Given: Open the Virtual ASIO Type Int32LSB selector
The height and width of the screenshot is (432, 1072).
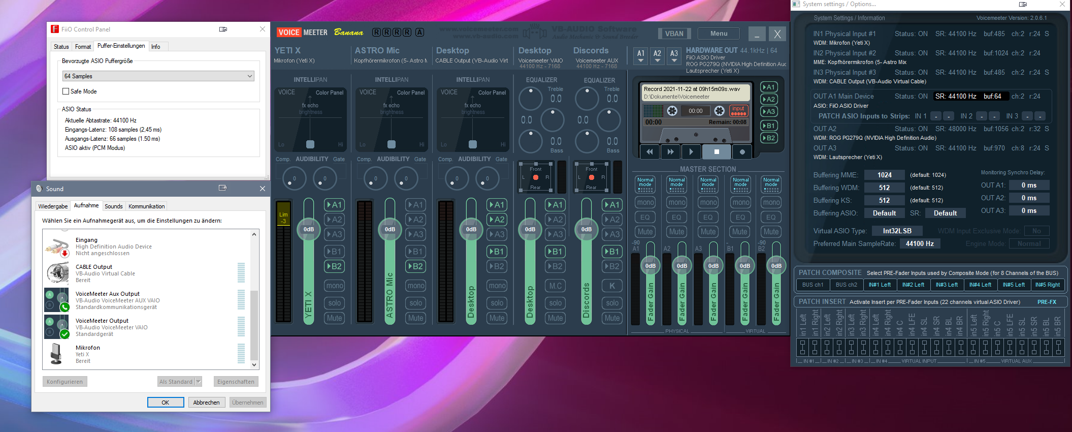Looking at the screenshot, I should point(897,231).
